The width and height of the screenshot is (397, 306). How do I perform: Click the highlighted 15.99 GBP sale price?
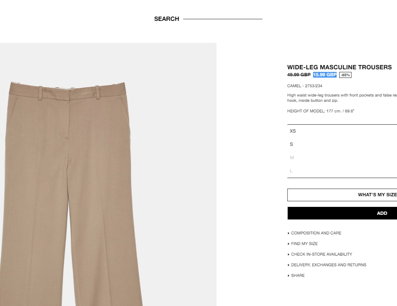[x=325, y=75]
